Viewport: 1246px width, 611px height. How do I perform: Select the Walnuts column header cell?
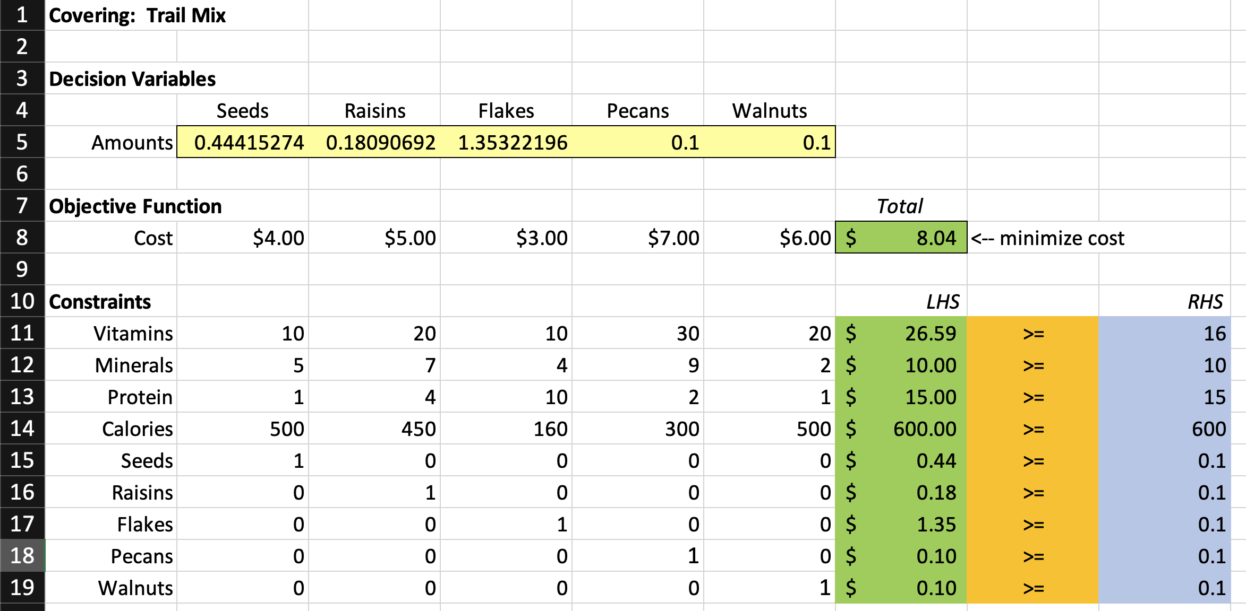[770, 111]
